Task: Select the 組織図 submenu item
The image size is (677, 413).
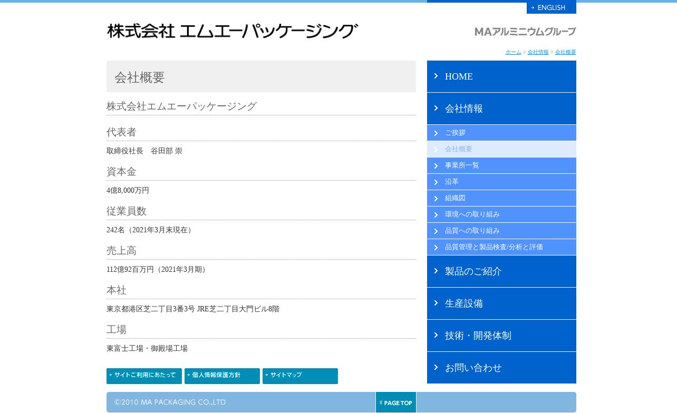Action: point(501,198)
